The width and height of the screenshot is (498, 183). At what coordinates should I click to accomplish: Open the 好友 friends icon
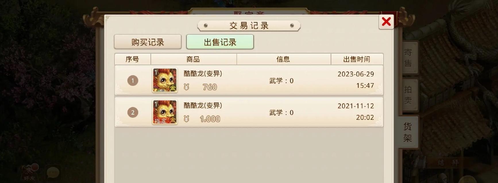click(30, 172)
